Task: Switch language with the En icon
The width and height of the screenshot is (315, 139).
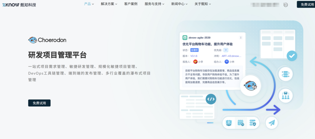Action: click(x=285, y=5)
